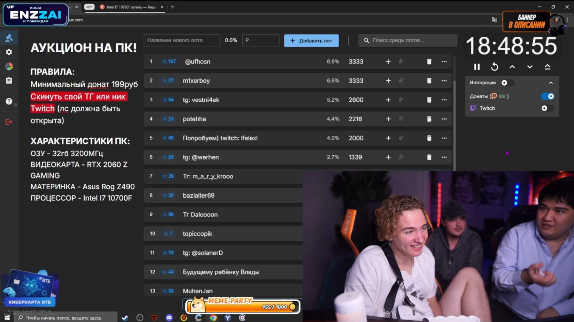Image resolution: width=574 pixels, height=322 pixels.
Task: Click the red logout icon
Action: click(x=9, y=122)
